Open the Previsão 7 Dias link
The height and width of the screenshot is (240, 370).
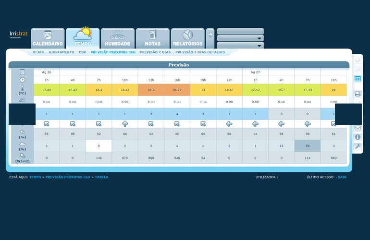coord(155,52)
